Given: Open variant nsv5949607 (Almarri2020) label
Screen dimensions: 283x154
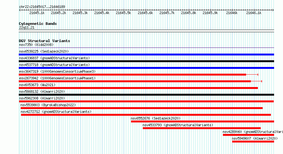Looking at the screenshot, I should 255,138.
